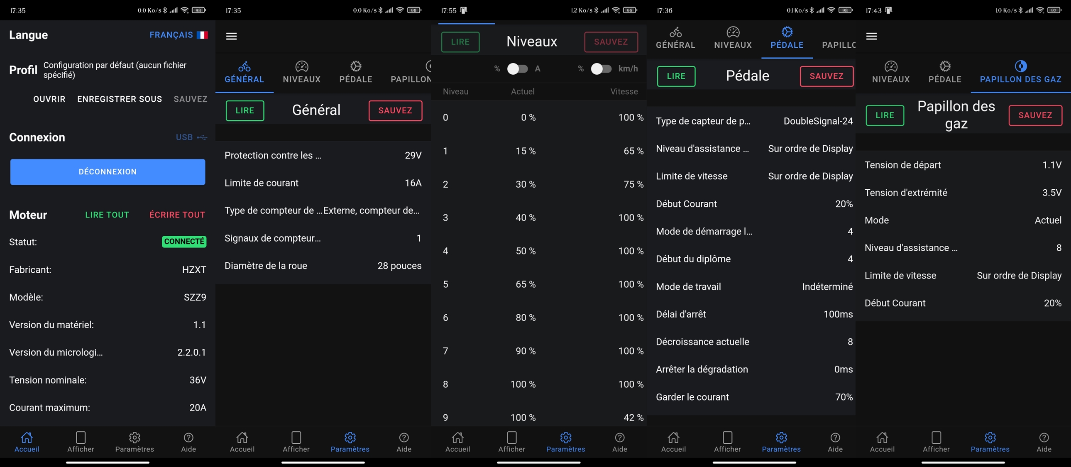Tap the USB connection icon
The height and width of the screenshot is (467, 1071).
pos(202,137)
